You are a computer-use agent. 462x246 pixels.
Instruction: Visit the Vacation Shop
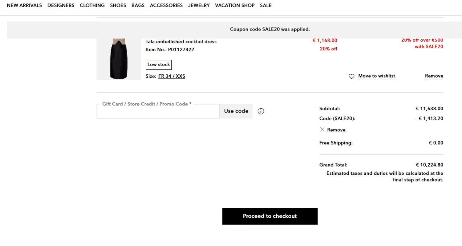click(235, 5)
